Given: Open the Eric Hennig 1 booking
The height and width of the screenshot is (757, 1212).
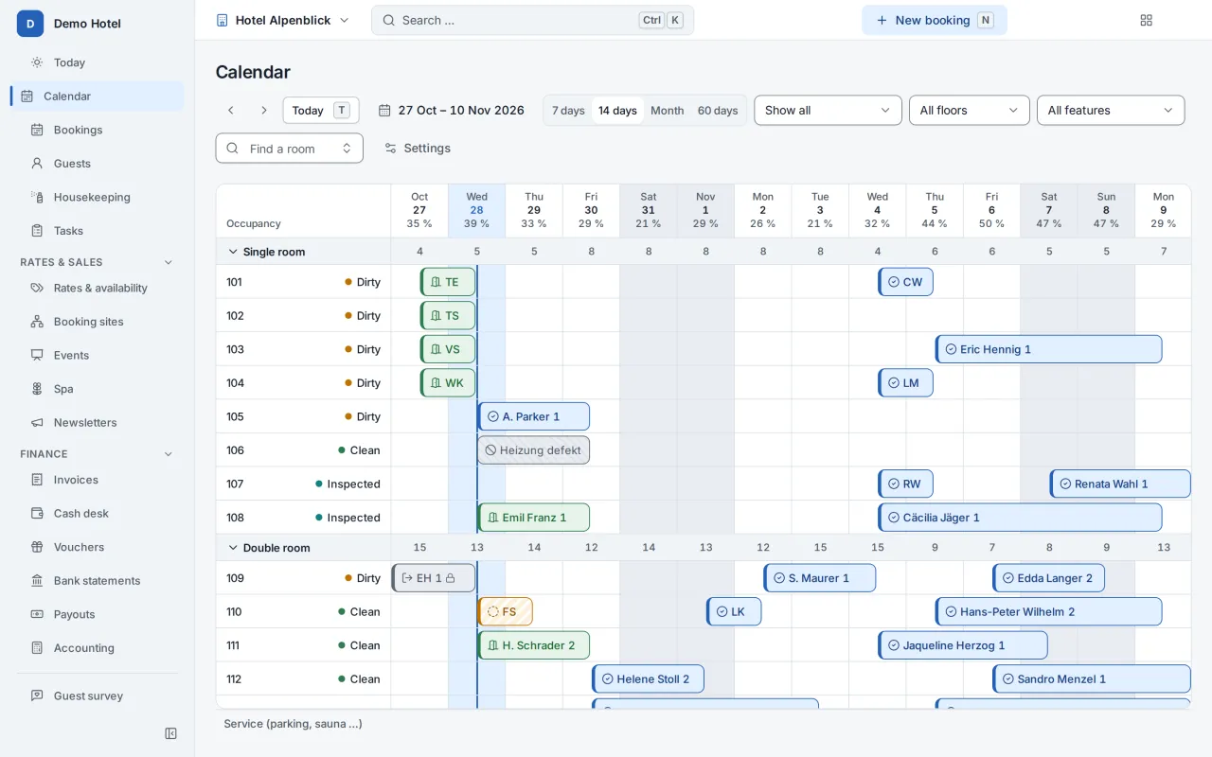Looking at the screenshot, I should [x=1049, y=349].
